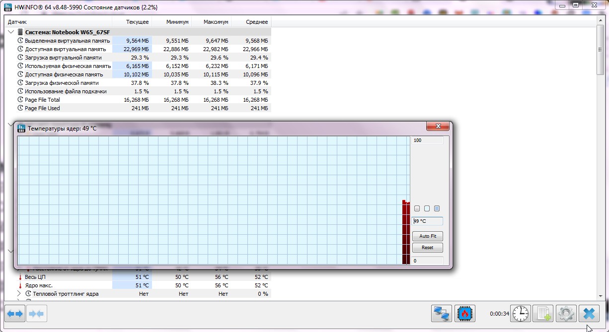The height and width of the screenshot is (332, 609).
Task: Click the Reset button in graph window
Action: tap(428, 248)
